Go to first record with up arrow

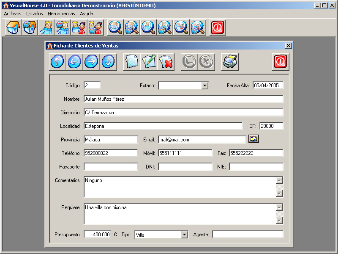tap(57, 62)
